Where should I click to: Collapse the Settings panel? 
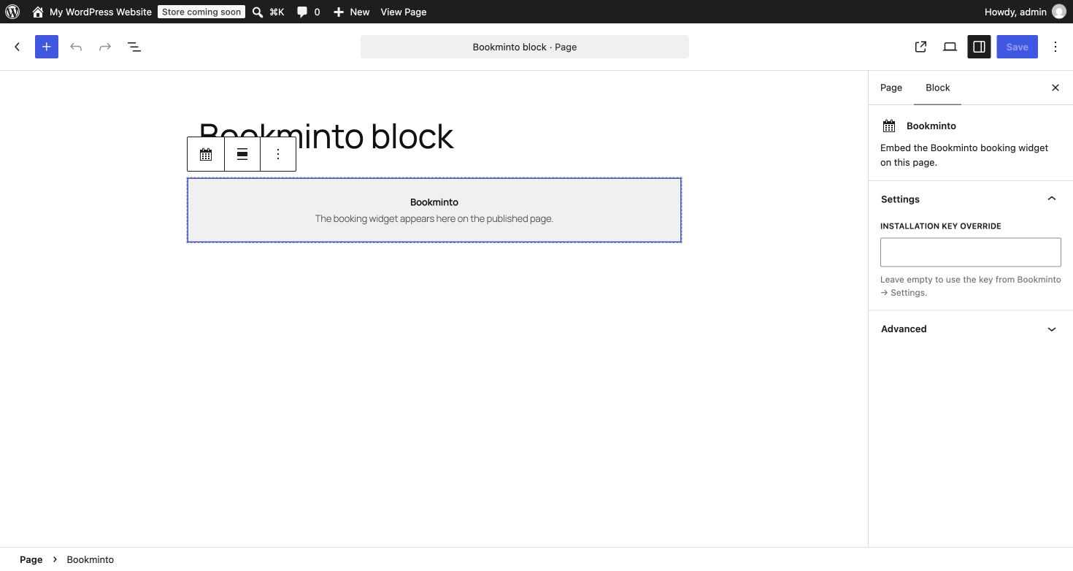pyautogui.click(x=971, y=199)
